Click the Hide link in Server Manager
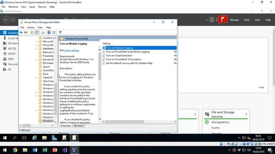 261,87
